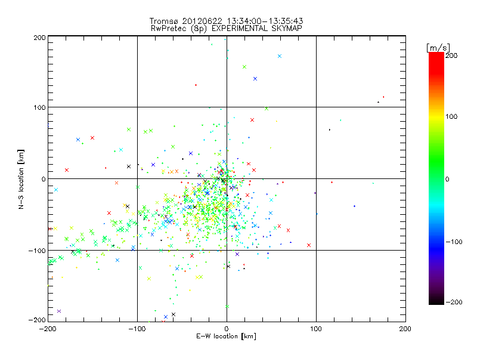Click the y-axis tick label '-100'
The image size is (477, 358).
point(37,251)
